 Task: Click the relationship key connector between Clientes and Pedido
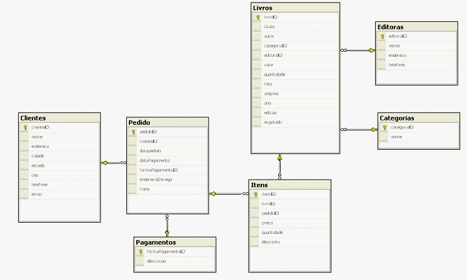[106, 163]
